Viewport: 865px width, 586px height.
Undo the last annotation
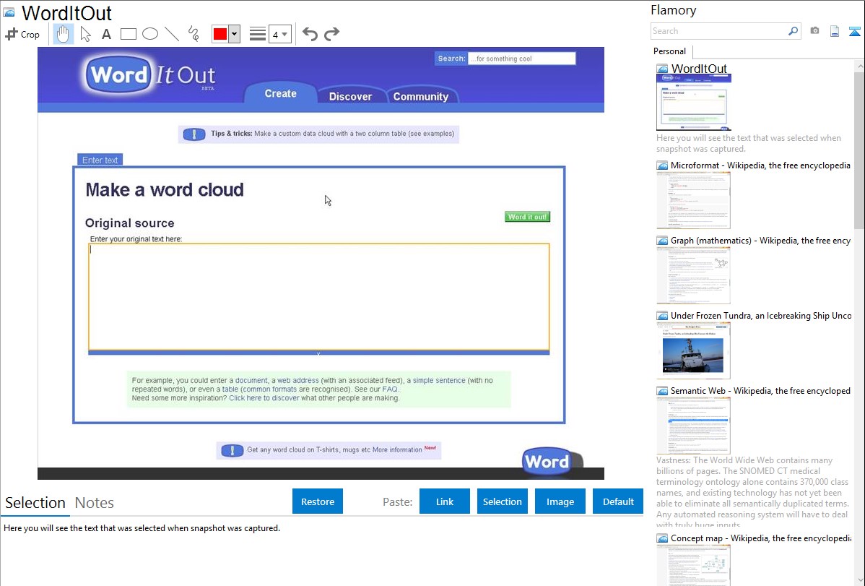tap(310, 34)
